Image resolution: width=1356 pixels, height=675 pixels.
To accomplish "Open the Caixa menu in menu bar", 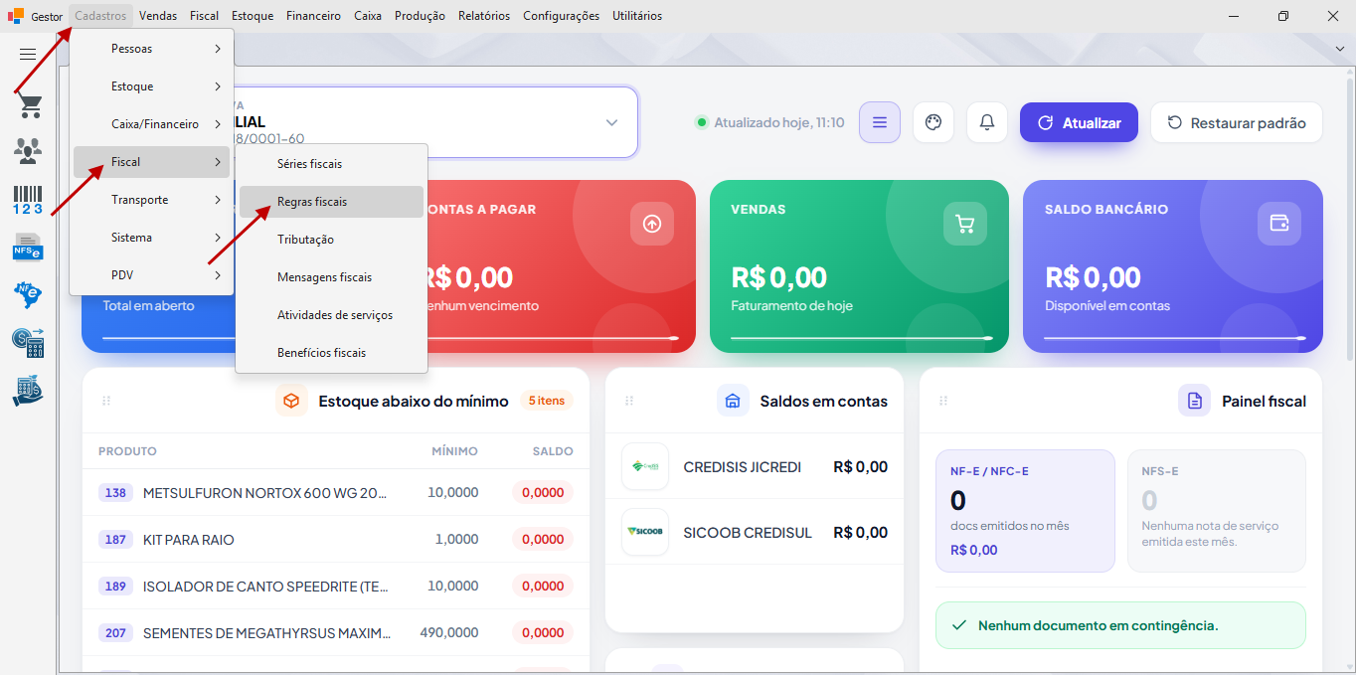I will pyautogui.click(x=368, y=16).
